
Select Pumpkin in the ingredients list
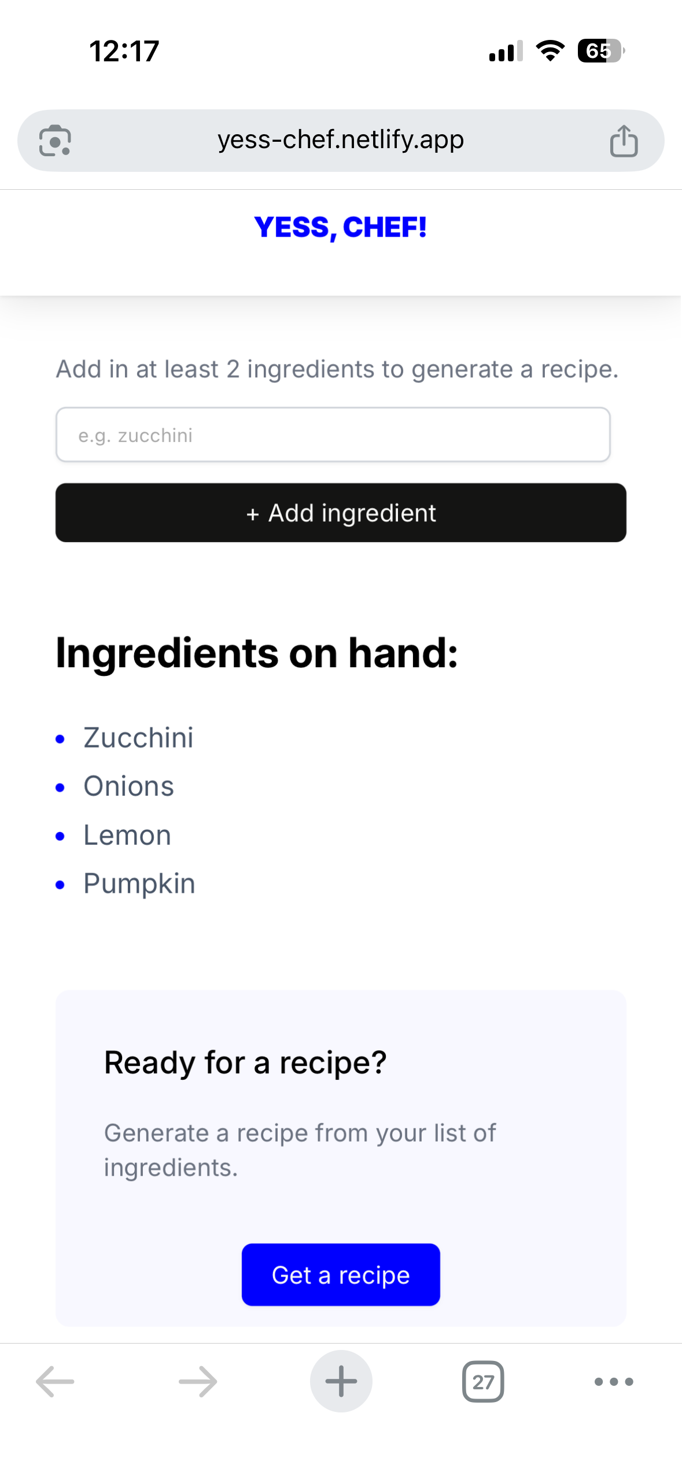tap(139, 884)
